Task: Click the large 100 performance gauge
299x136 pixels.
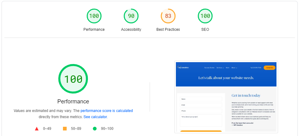Action: (x=73, y=79)
